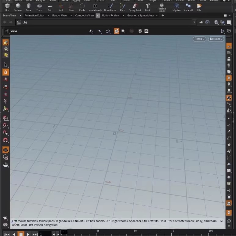This screenshot has width=236, height=236.
Task: Close the Animation Editor tab
Action: pyautogui.click(x=48, y=16)
